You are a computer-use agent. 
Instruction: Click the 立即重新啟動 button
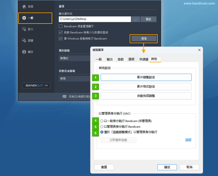[x=118, y=140]
